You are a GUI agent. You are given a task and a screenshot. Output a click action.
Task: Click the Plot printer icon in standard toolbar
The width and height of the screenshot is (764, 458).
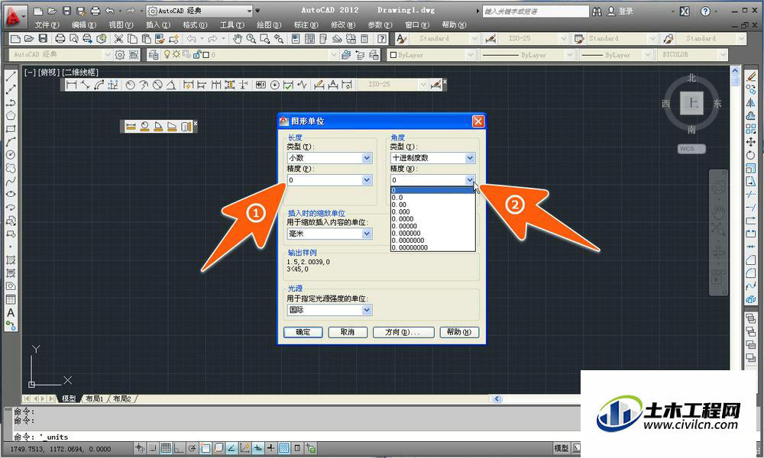click(x=60, y=38)
